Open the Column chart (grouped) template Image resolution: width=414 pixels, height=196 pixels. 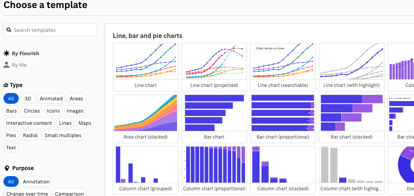coord(145,165)
